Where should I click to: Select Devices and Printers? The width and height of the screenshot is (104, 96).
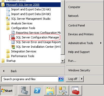[81, 34]
